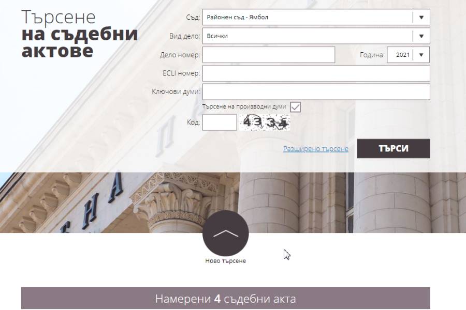Click the 2021 year value
The height and width of the screenshot is (310, 466).
[x=402, y=55]
